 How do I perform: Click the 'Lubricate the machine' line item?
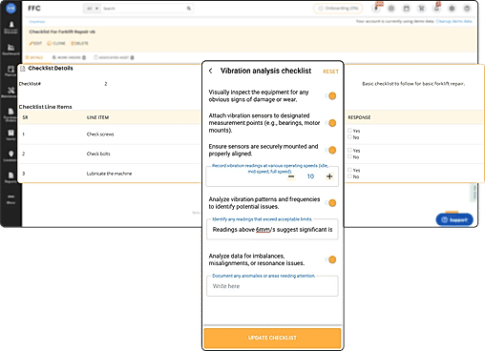pos(109,174)
